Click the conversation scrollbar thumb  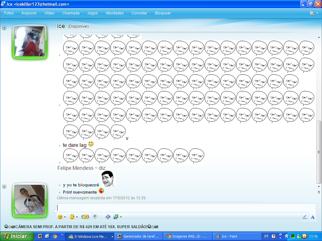(x=319, y=152)
